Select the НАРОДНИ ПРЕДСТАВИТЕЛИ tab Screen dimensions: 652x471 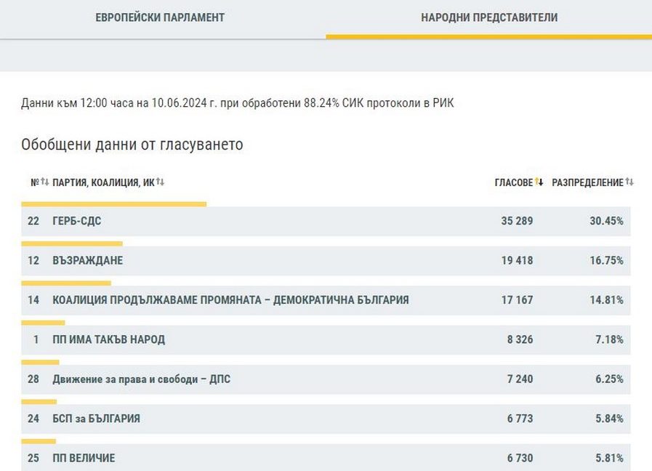(489, 17)
